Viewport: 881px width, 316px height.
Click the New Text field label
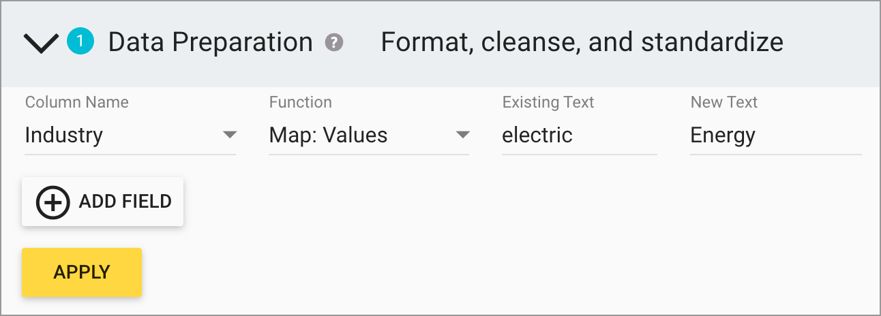[x=724, y=102]
